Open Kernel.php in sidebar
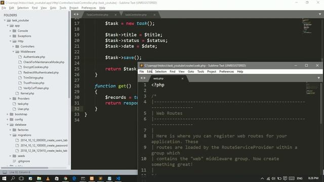Viewport: 324px width, 182px height. pos(27,93)
